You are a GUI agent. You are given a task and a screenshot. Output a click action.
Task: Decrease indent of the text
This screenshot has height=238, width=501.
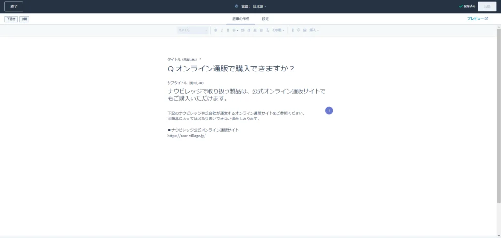pos(255,30)
